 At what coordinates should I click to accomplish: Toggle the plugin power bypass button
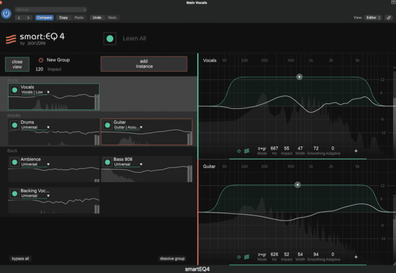6,14
